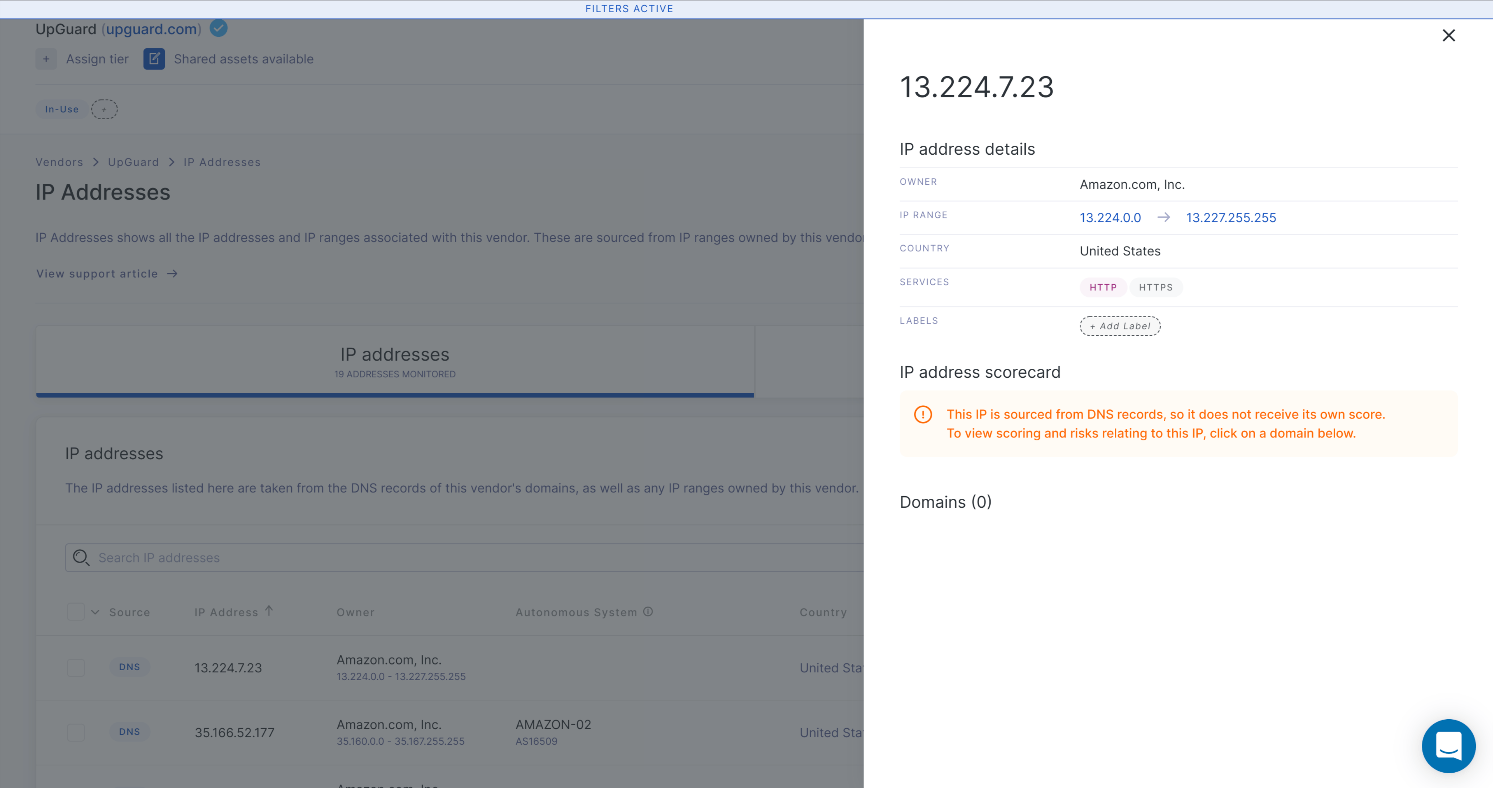Select the IP addresses tab
Screen dimensions: 1493x788
coord(395,362)
